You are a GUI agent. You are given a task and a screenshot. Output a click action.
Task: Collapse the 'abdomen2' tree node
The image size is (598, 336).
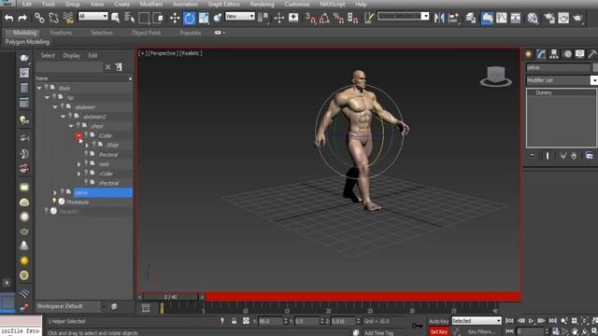63,116
